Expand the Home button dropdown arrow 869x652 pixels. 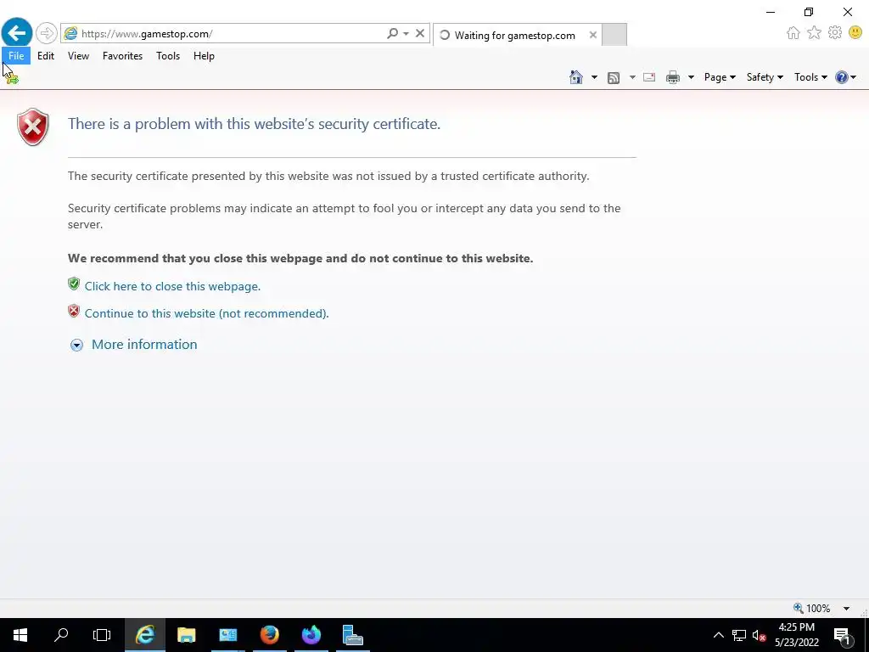pyautogui.click(x=594, y=77)
